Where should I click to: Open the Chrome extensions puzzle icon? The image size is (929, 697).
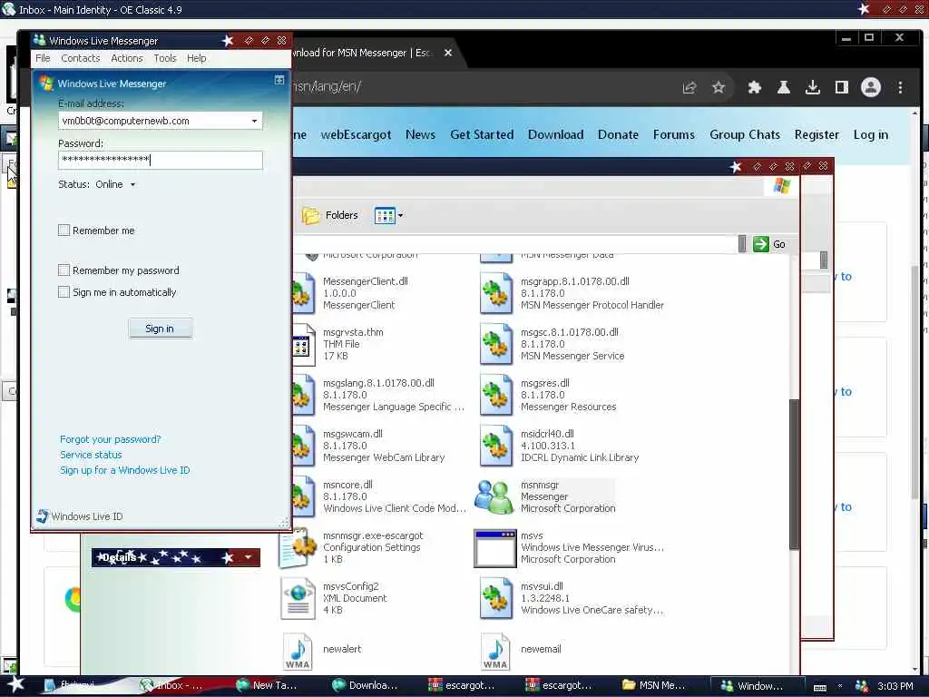pos(754,88)
